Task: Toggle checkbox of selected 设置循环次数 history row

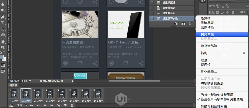Action: coord(152,18)
